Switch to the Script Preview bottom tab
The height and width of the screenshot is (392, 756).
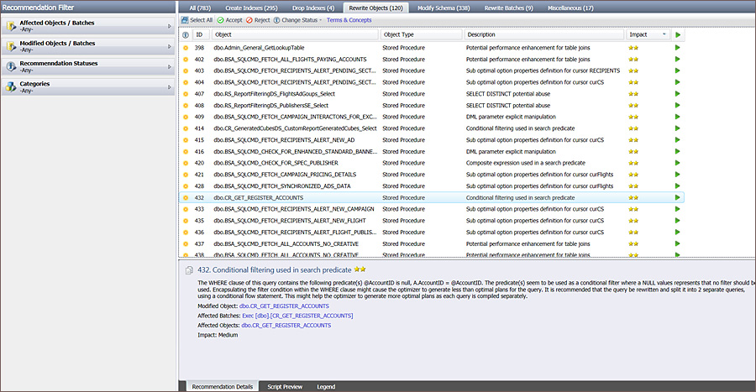pyautogui.click(x=285, y=387)
